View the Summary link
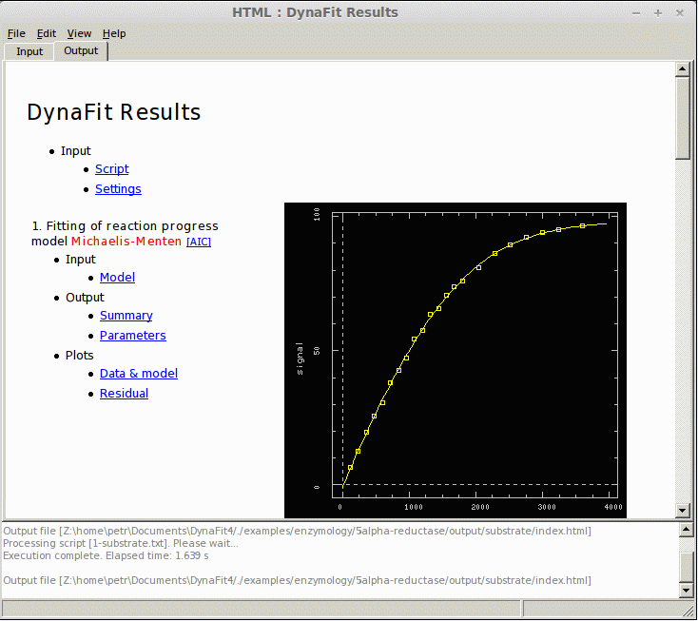 point(126,315)
